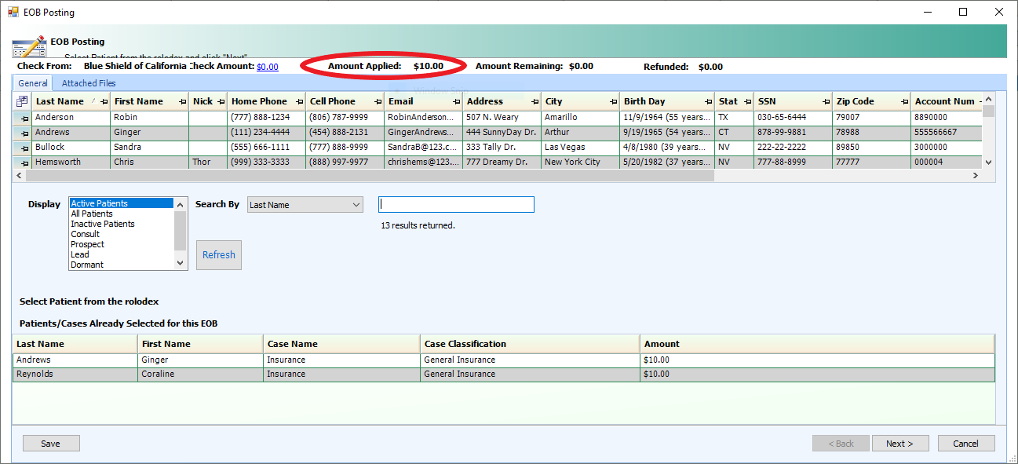The width and height of the screenshot is (1018, 464).
Task: Pin the Email column
Action: pyautogui.click(x=458, y=102)
